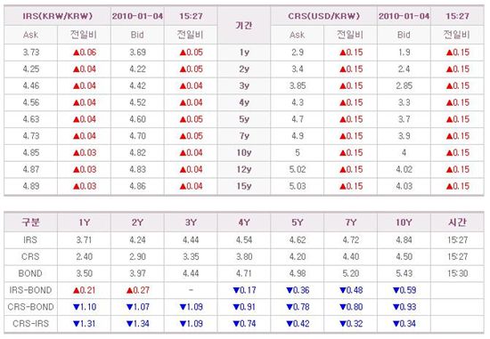Click the 구분 header in lower table
Image resolution: width=490 pixels, height=339 pixels.
coord(30,222)
